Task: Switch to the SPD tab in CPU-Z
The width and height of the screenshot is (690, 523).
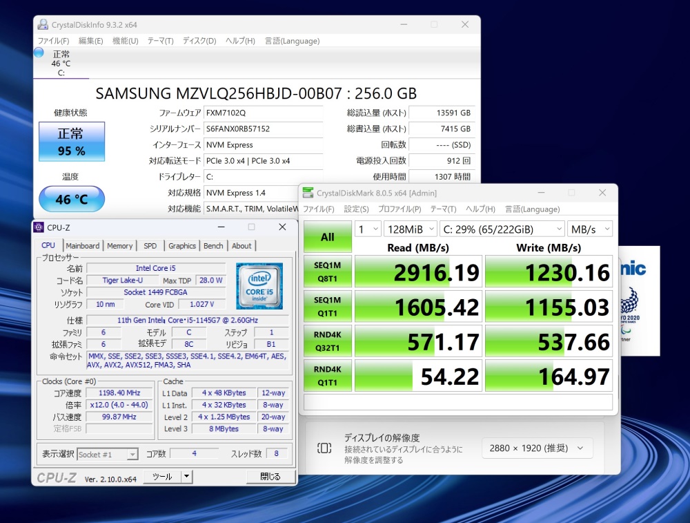Action: pyautogui.click(x=150, y=246)
